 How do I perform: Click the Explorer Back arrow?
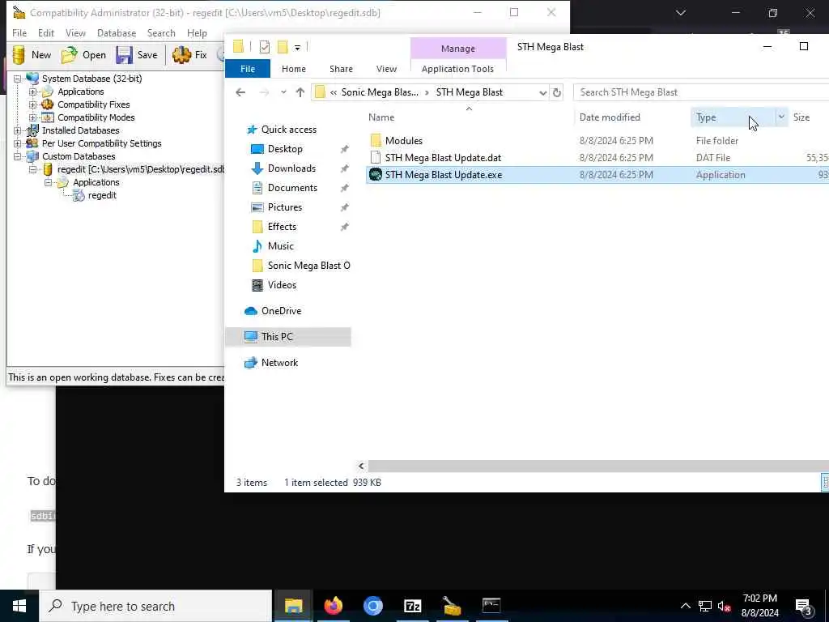pos(240,92)
